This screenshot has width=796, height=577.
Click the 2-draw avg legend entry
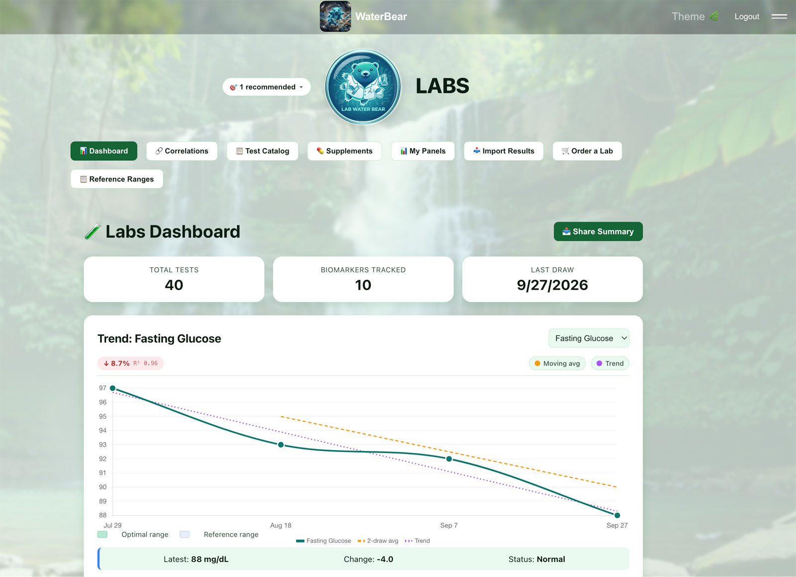click(x=378, y=541)
